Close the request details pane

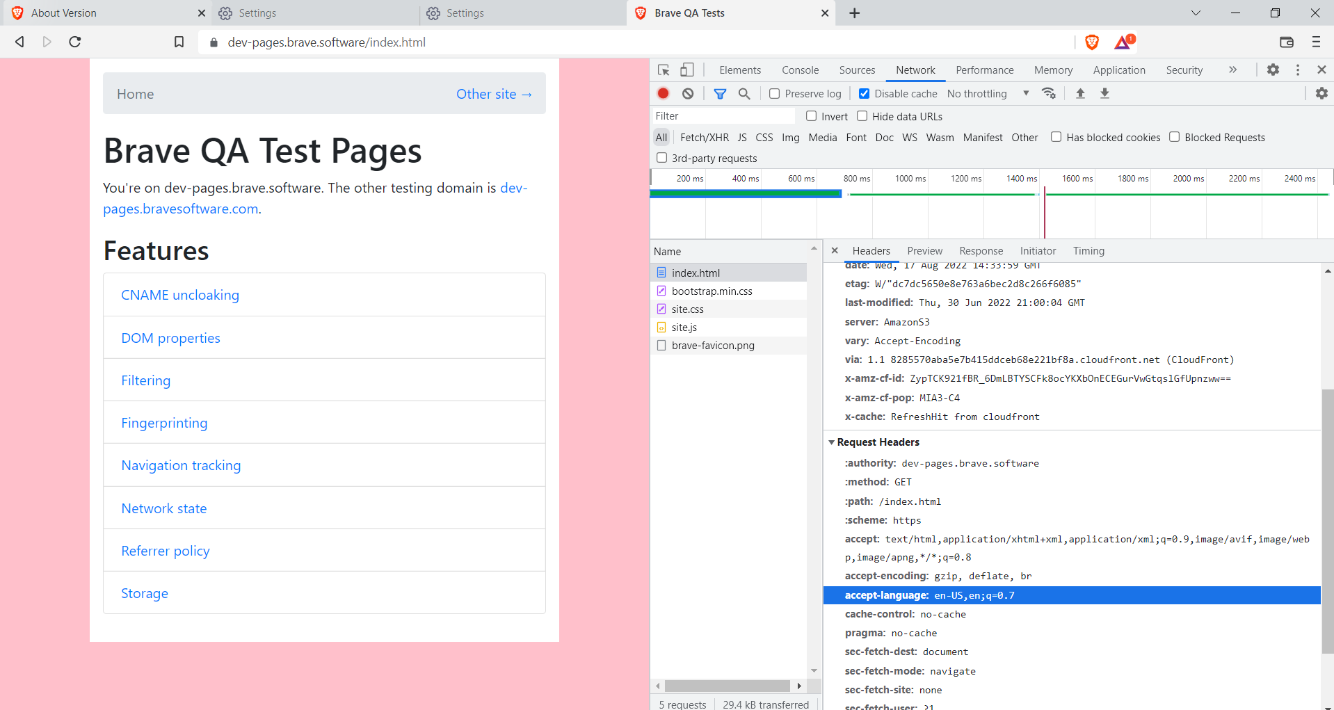click(x=835, y=250)
